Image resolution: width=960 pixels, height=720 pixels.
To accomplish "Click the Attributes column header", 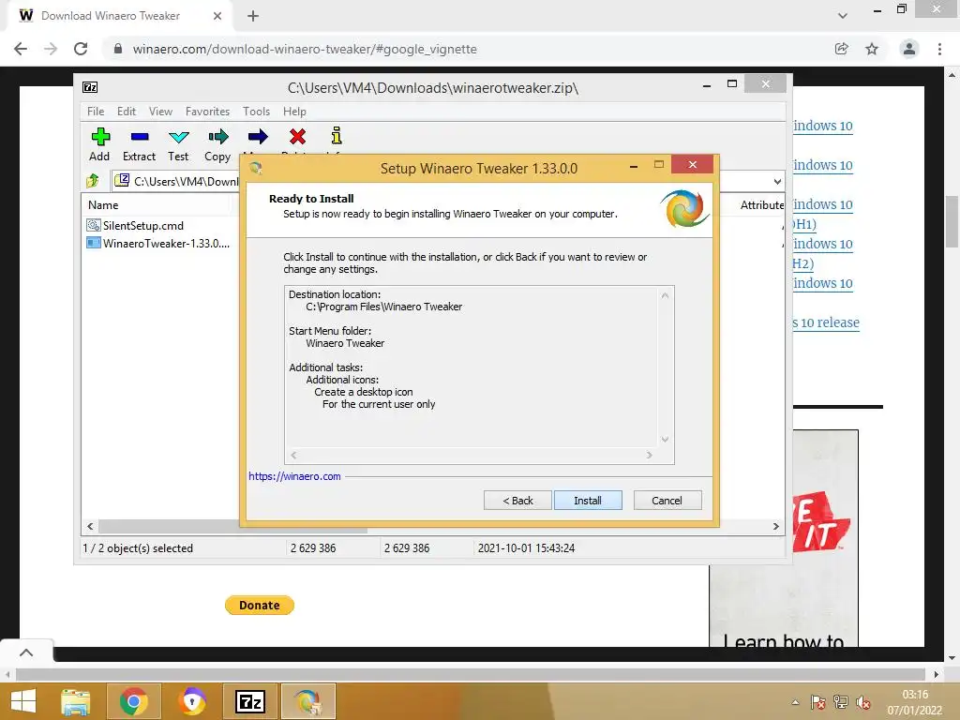I will pyautogui.click(x=761, y=205).
